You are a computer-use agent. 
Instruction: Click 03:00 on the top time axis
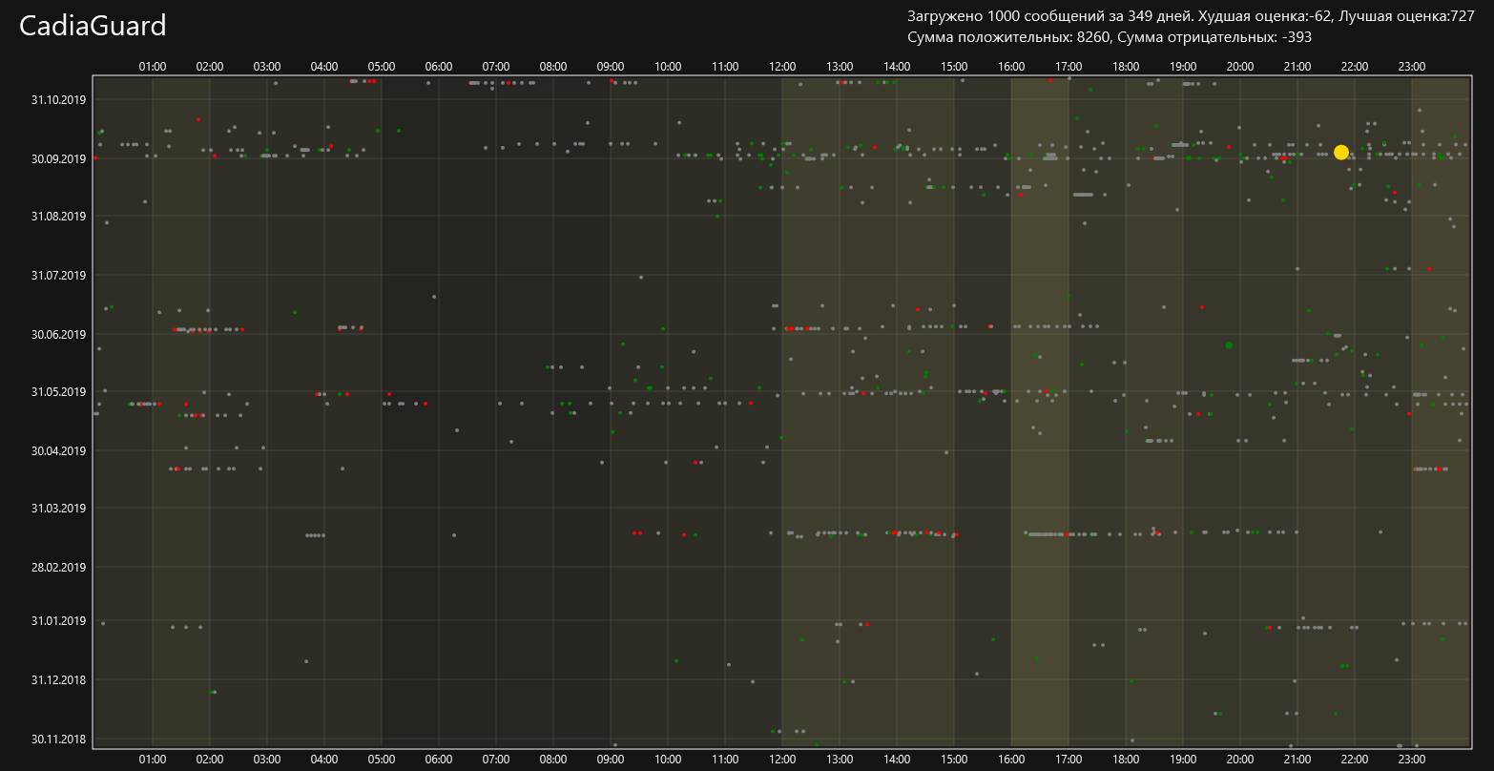pyautogui.click(x=267, y=67)
